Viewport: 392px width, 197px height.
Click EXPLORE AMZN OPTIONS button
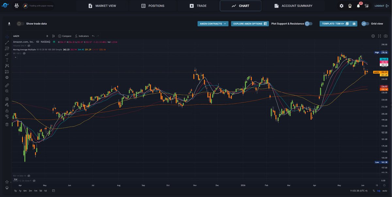pyautogui.click(x=250, y=24)
